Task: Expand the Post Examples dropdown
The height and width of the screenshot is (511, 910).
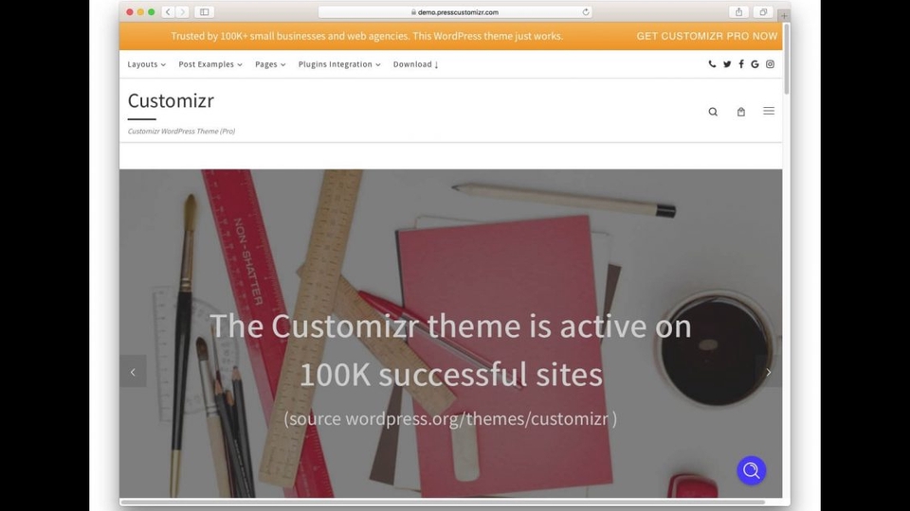Action: pos(210,64)
